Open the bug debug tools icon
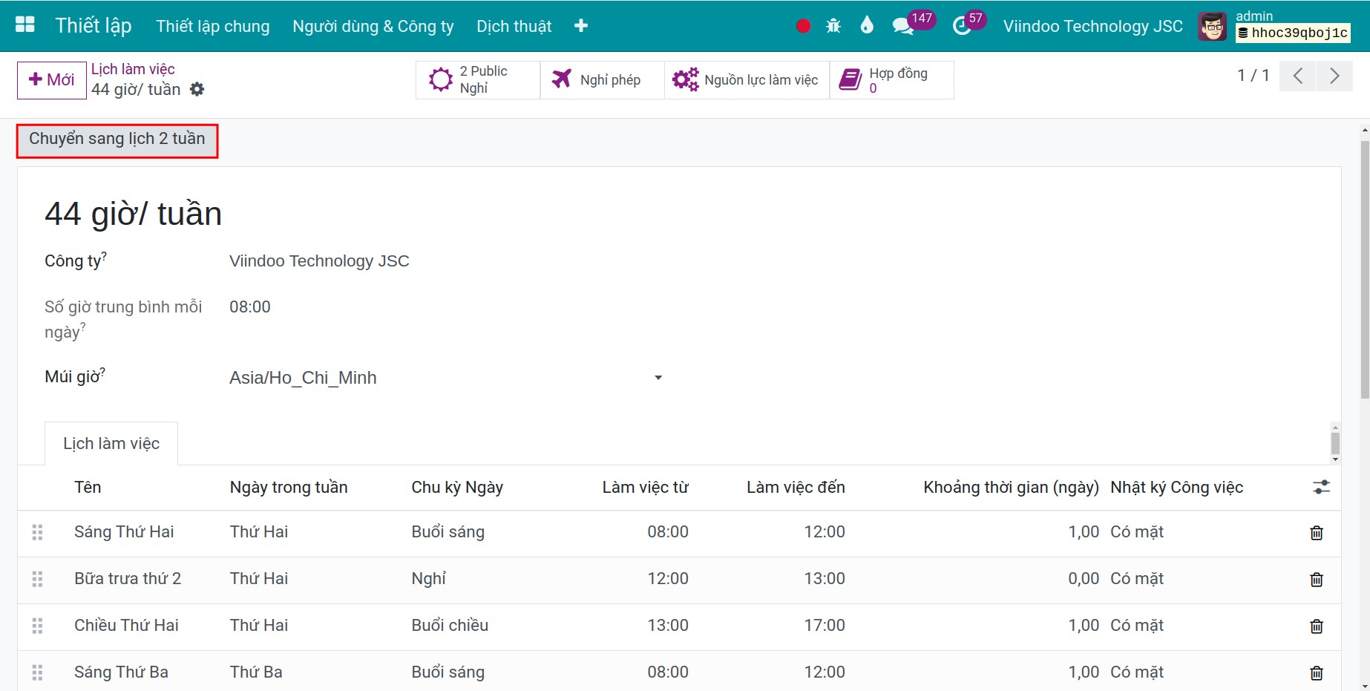The image size is (1370, 691). pyautogui.click(x=833, y=26)
